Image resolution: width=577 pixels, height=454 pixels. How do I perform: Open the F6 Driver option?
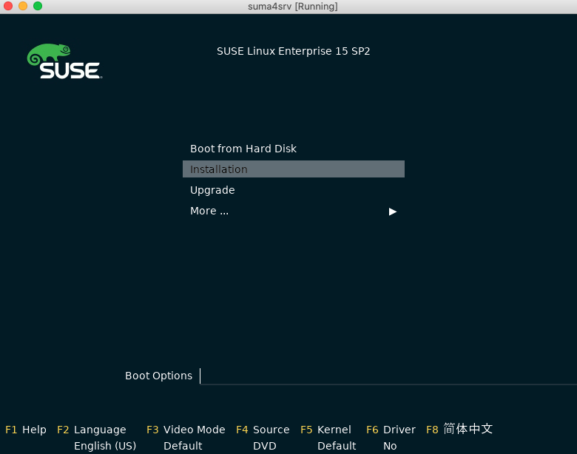pos(391,430)
